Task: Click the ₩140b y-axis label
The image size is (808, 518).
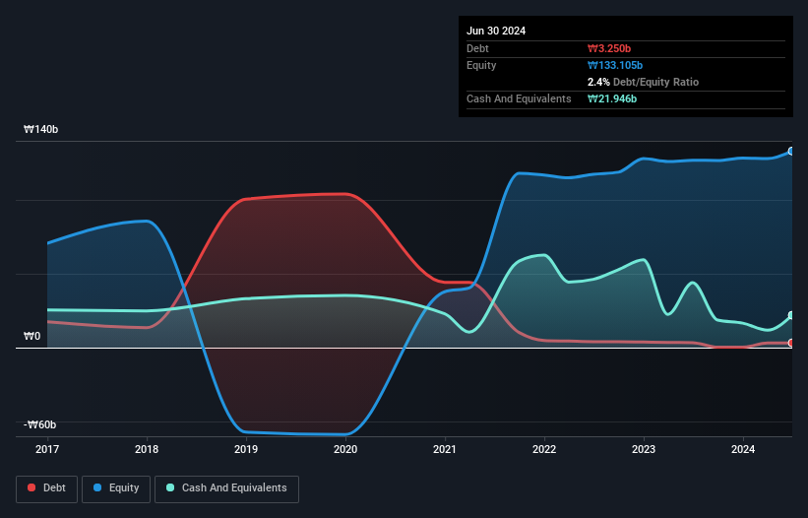Action: click(40, 129)
